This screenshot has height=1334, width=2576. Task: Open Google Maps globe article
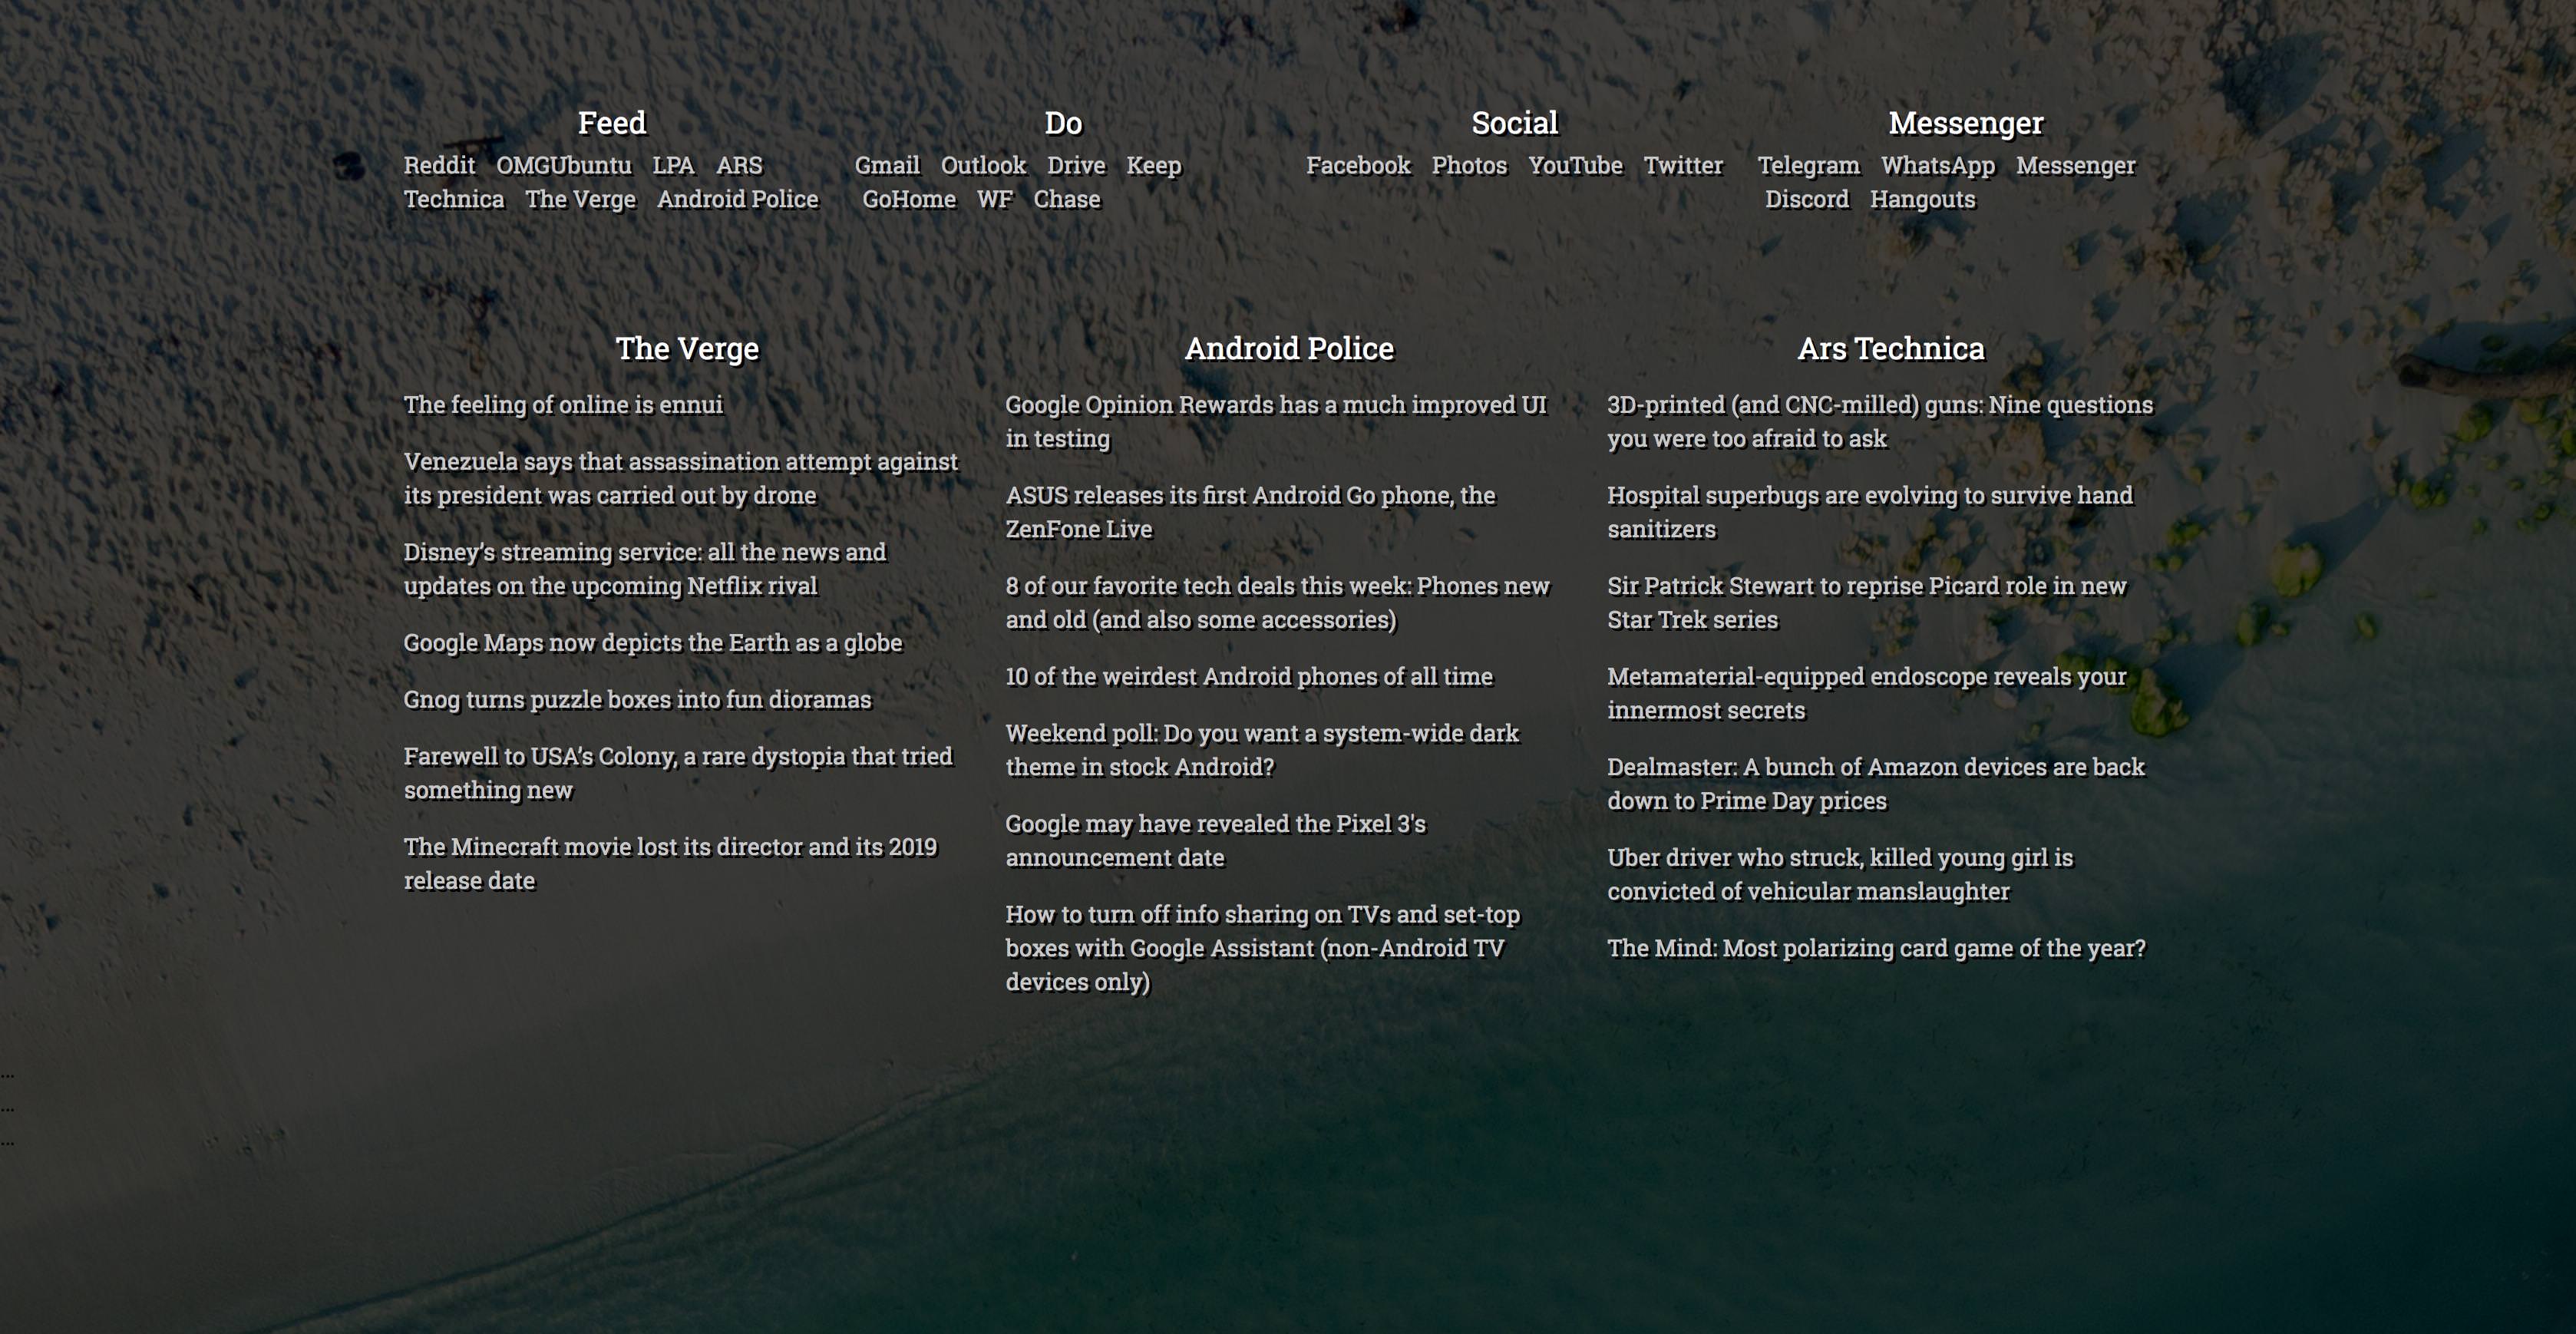click(x=652, y=642)
